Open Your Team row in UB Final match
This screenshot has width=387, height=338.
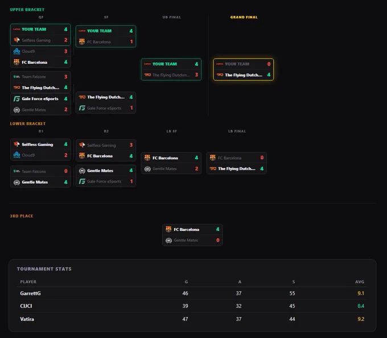pos(171,64)
